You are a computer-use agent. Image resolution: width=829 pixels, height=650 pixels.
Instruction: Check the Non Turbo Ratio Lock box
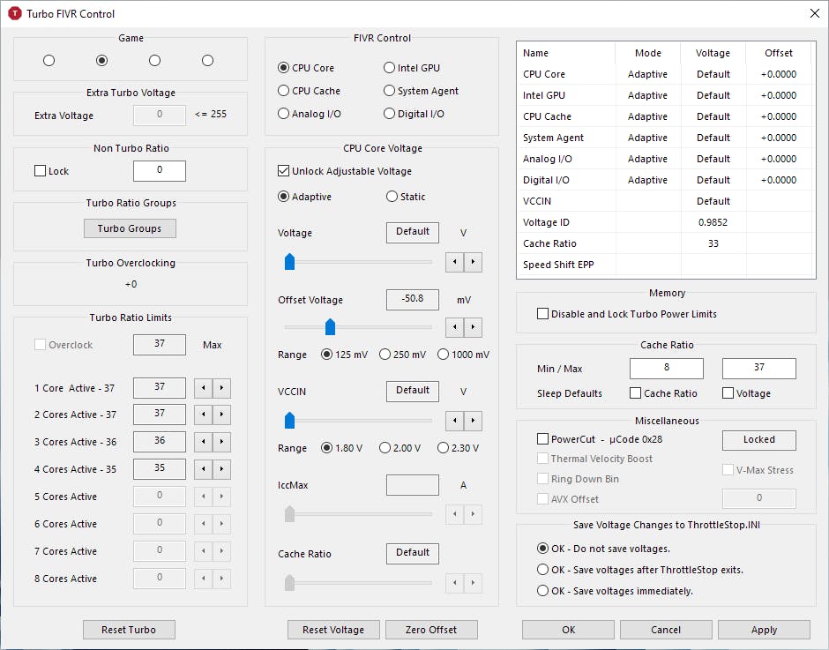tap(41, 171)
